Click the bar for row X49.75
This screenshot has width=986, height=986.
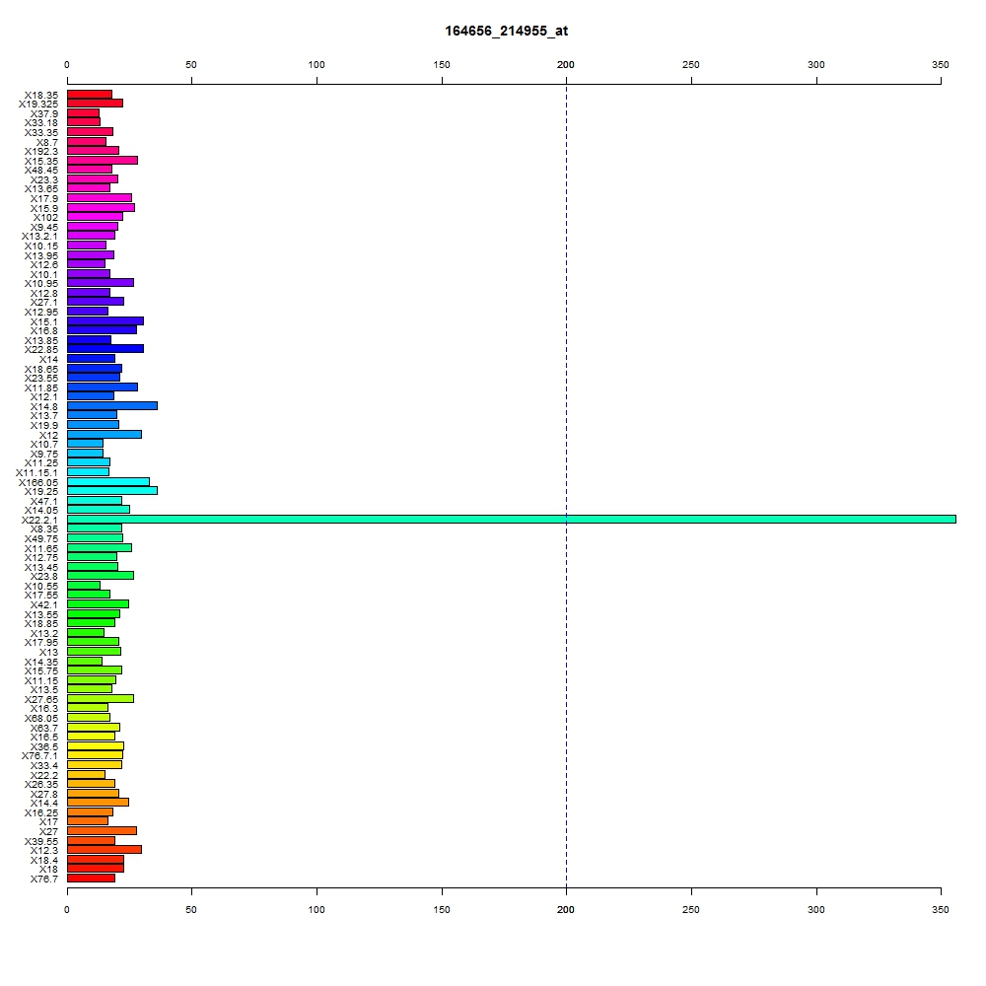coord(95,537)
